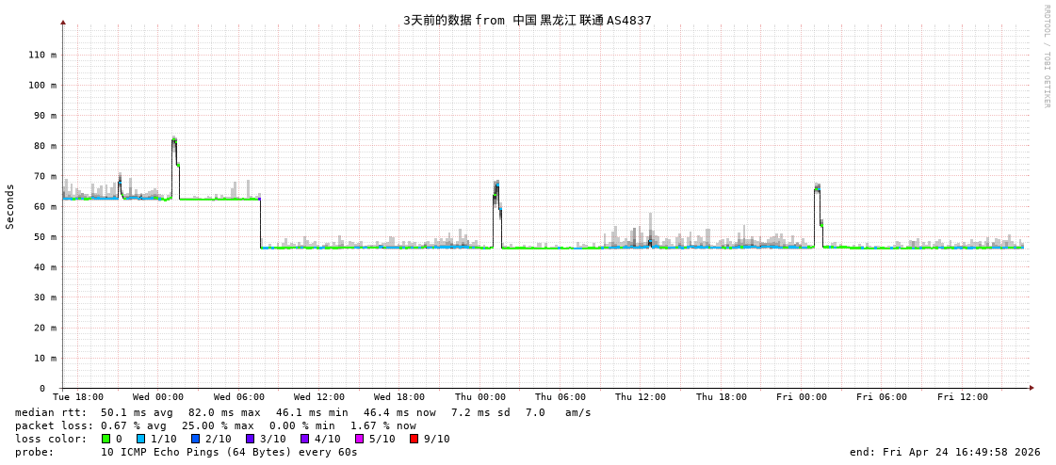Click the RRDTOOL / TOBI OETIKER watermark
Image resolution: width=1056 pixels, height=465 pixels.
[1046, 56]
